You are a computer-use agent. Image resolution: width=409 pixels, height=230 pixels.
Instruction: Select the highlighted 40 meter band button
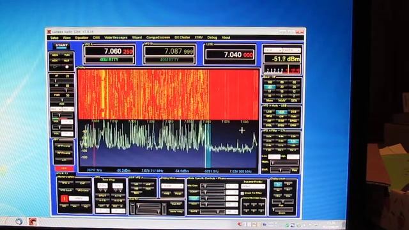(x=270, y=87)
